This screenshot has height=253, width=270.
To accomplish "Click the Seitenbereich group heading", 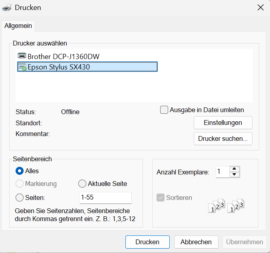I will [32, 159].
